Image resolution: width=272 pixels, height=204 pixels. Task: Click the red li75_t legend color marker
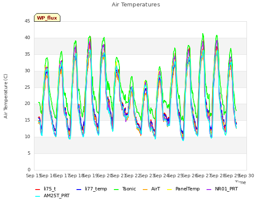[x=38, y=190]
